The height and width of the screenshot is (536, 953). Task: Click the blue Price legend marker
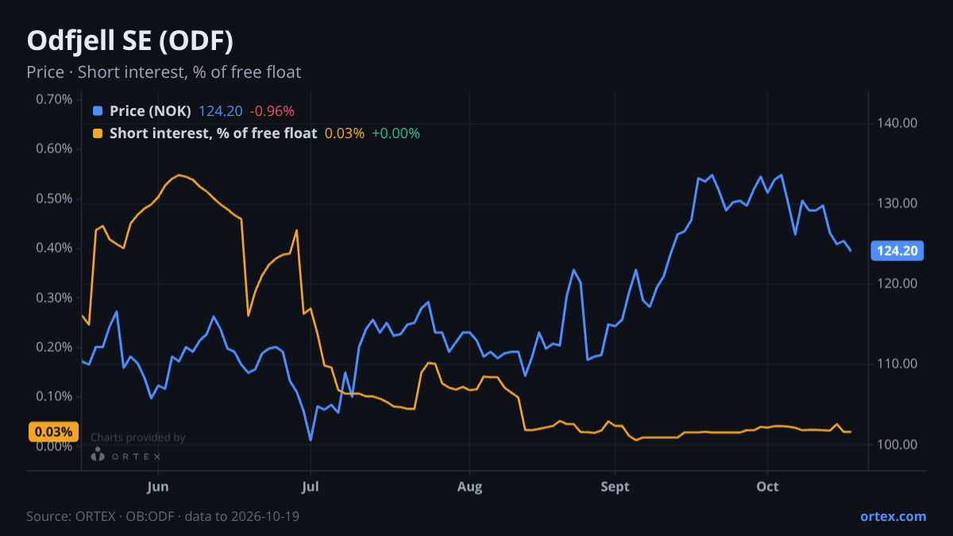[x=98, y=111]
